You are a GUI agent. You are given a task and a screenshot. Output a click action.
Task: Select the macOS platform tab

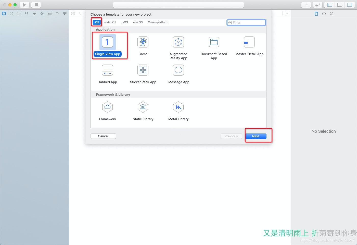point(138,22)
